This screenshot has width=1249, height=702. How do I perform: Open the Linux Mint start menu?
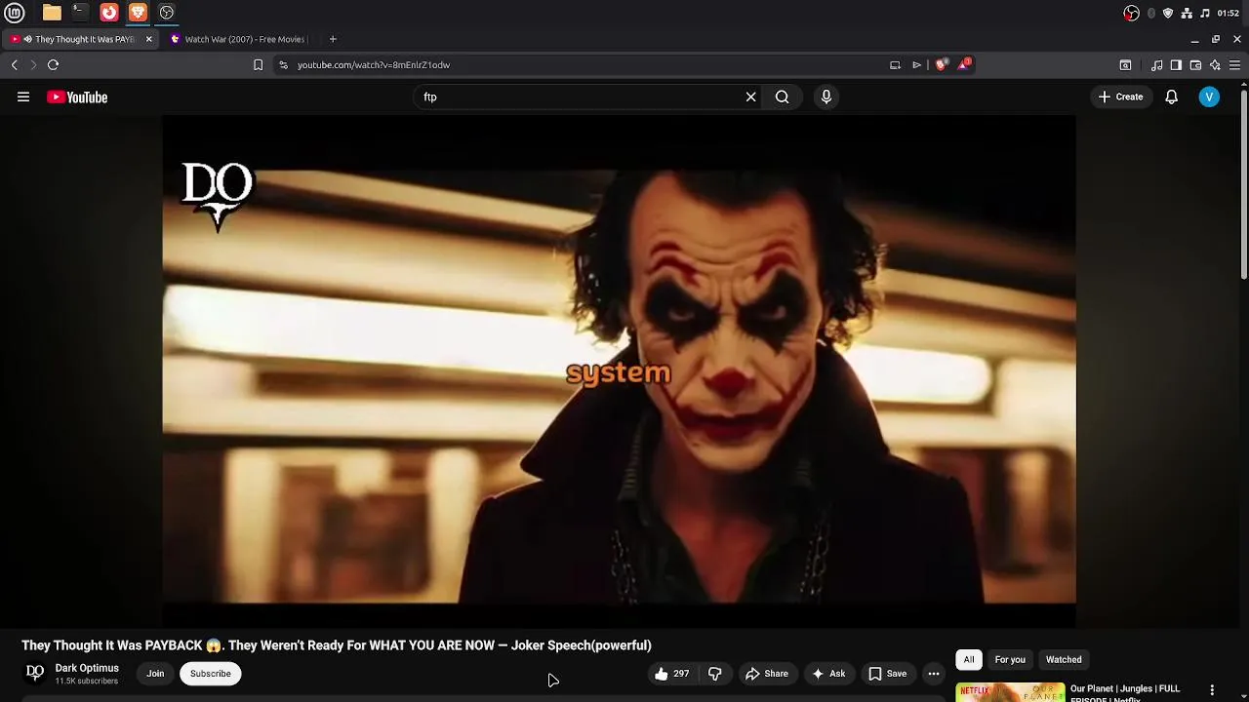click(x=15, y=13)
